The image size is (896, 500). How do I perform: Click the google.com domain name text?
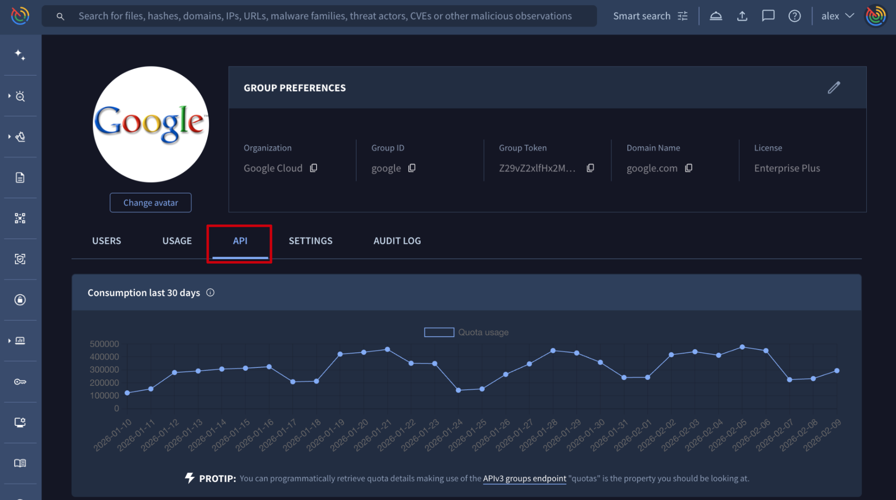click(652, 168)
